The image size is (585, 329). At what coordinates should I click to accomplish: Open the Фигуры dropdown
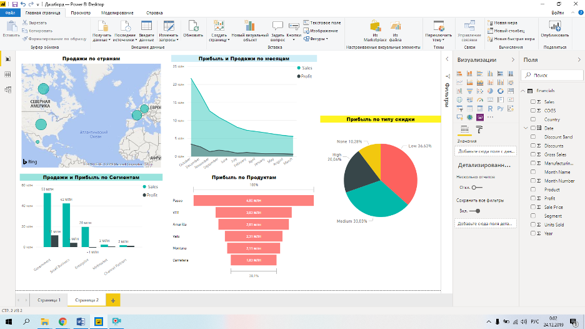tap(316, 39)
